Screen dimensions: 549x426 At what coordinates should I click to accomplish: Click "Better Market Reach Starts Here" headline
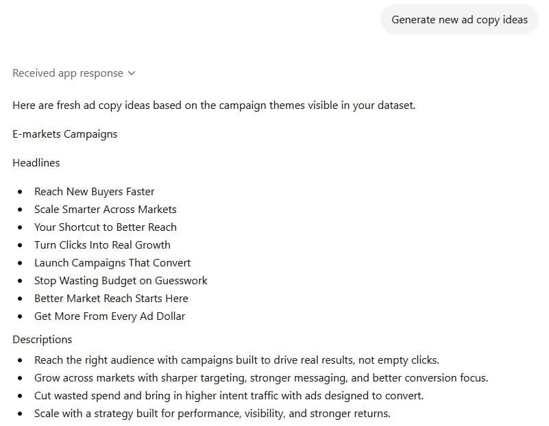click(x=111, y=299)
